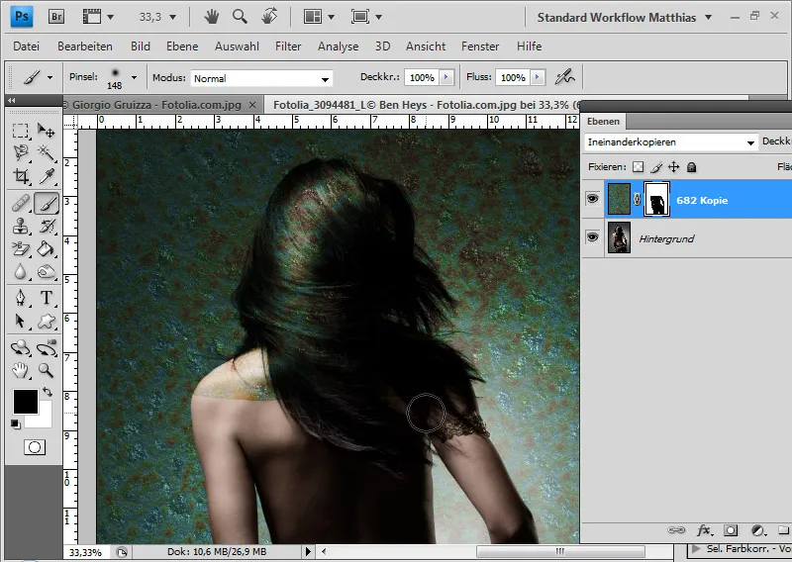Select the Type tool
The width and height of the screenshot is (792, 562).
point(47,298)
